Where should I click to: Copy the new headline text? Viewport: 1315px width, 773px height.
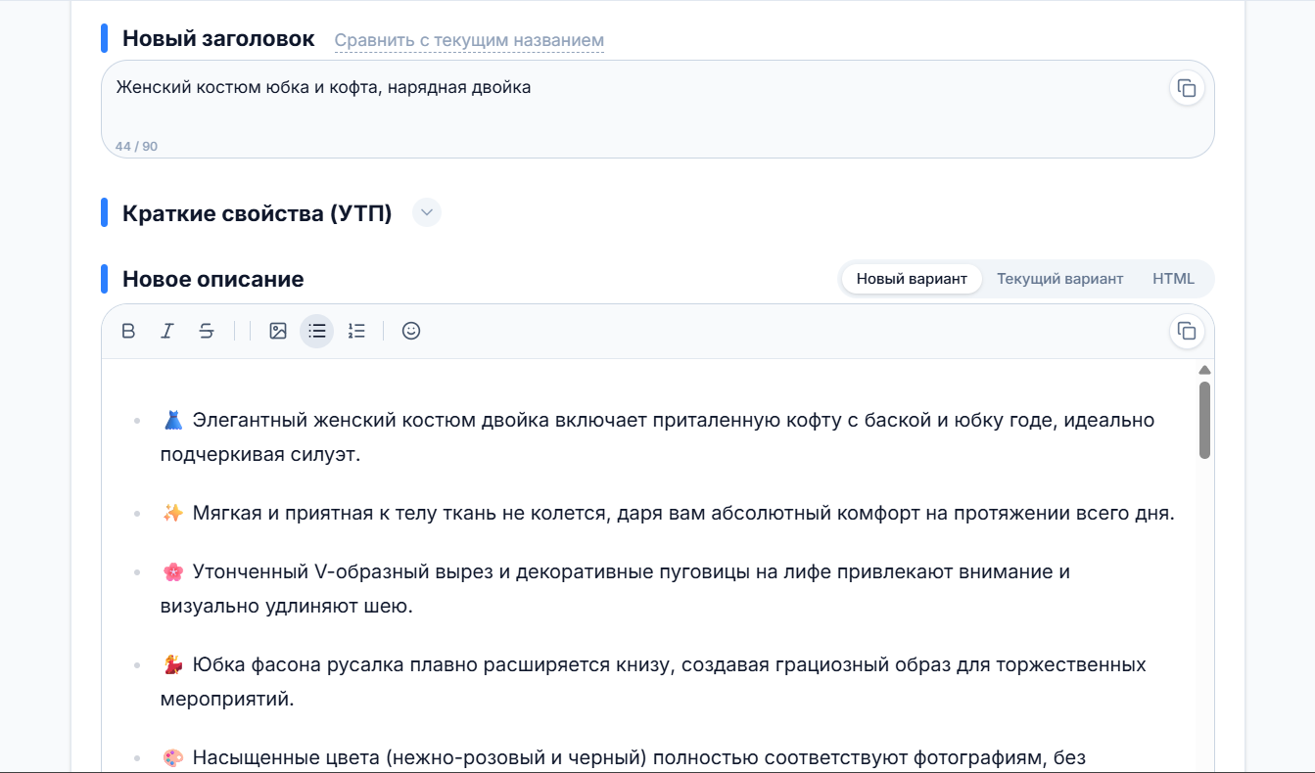1187,88
